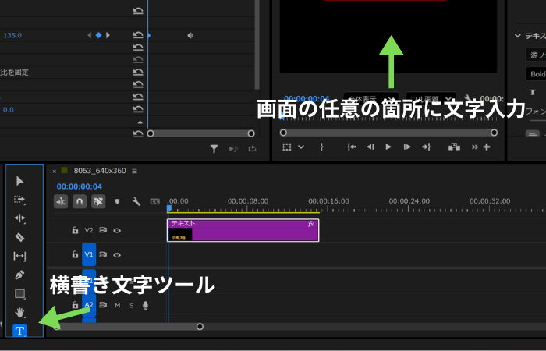The image size is (546, 351).
Task: Select the 8063_640x360 sequence tab
Action: [100, 171]
